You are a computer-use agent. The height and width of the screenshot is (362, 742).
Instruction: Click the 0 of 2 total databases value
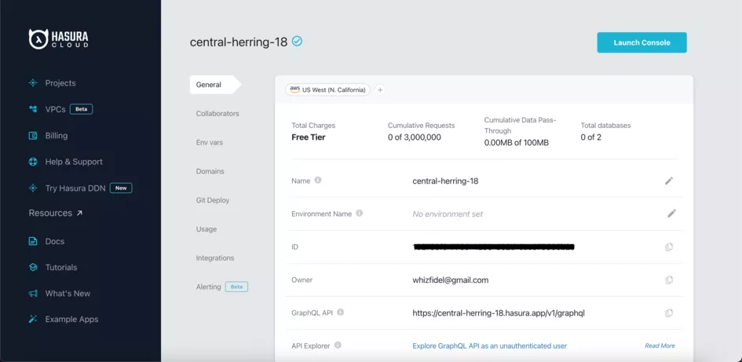(x=591, y=137)
